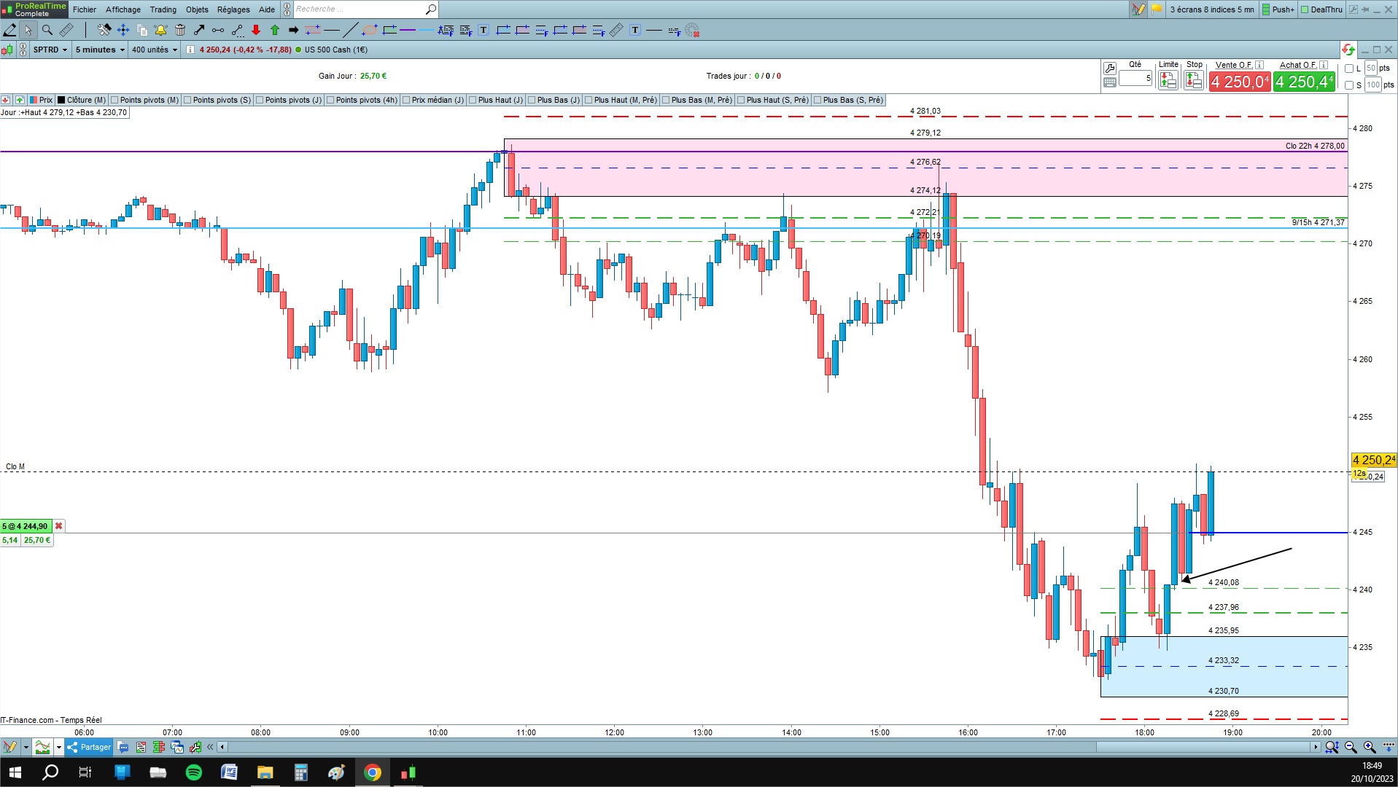Enable the Plus Haut (J) checkbox
Screen dimensions: 1398x787
(x=473, y=100)
